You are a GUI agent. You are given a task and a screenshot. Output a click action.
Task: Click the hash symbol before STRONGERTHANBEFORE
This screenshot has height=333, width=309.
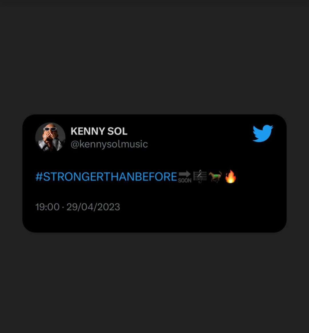click(39, 177)
